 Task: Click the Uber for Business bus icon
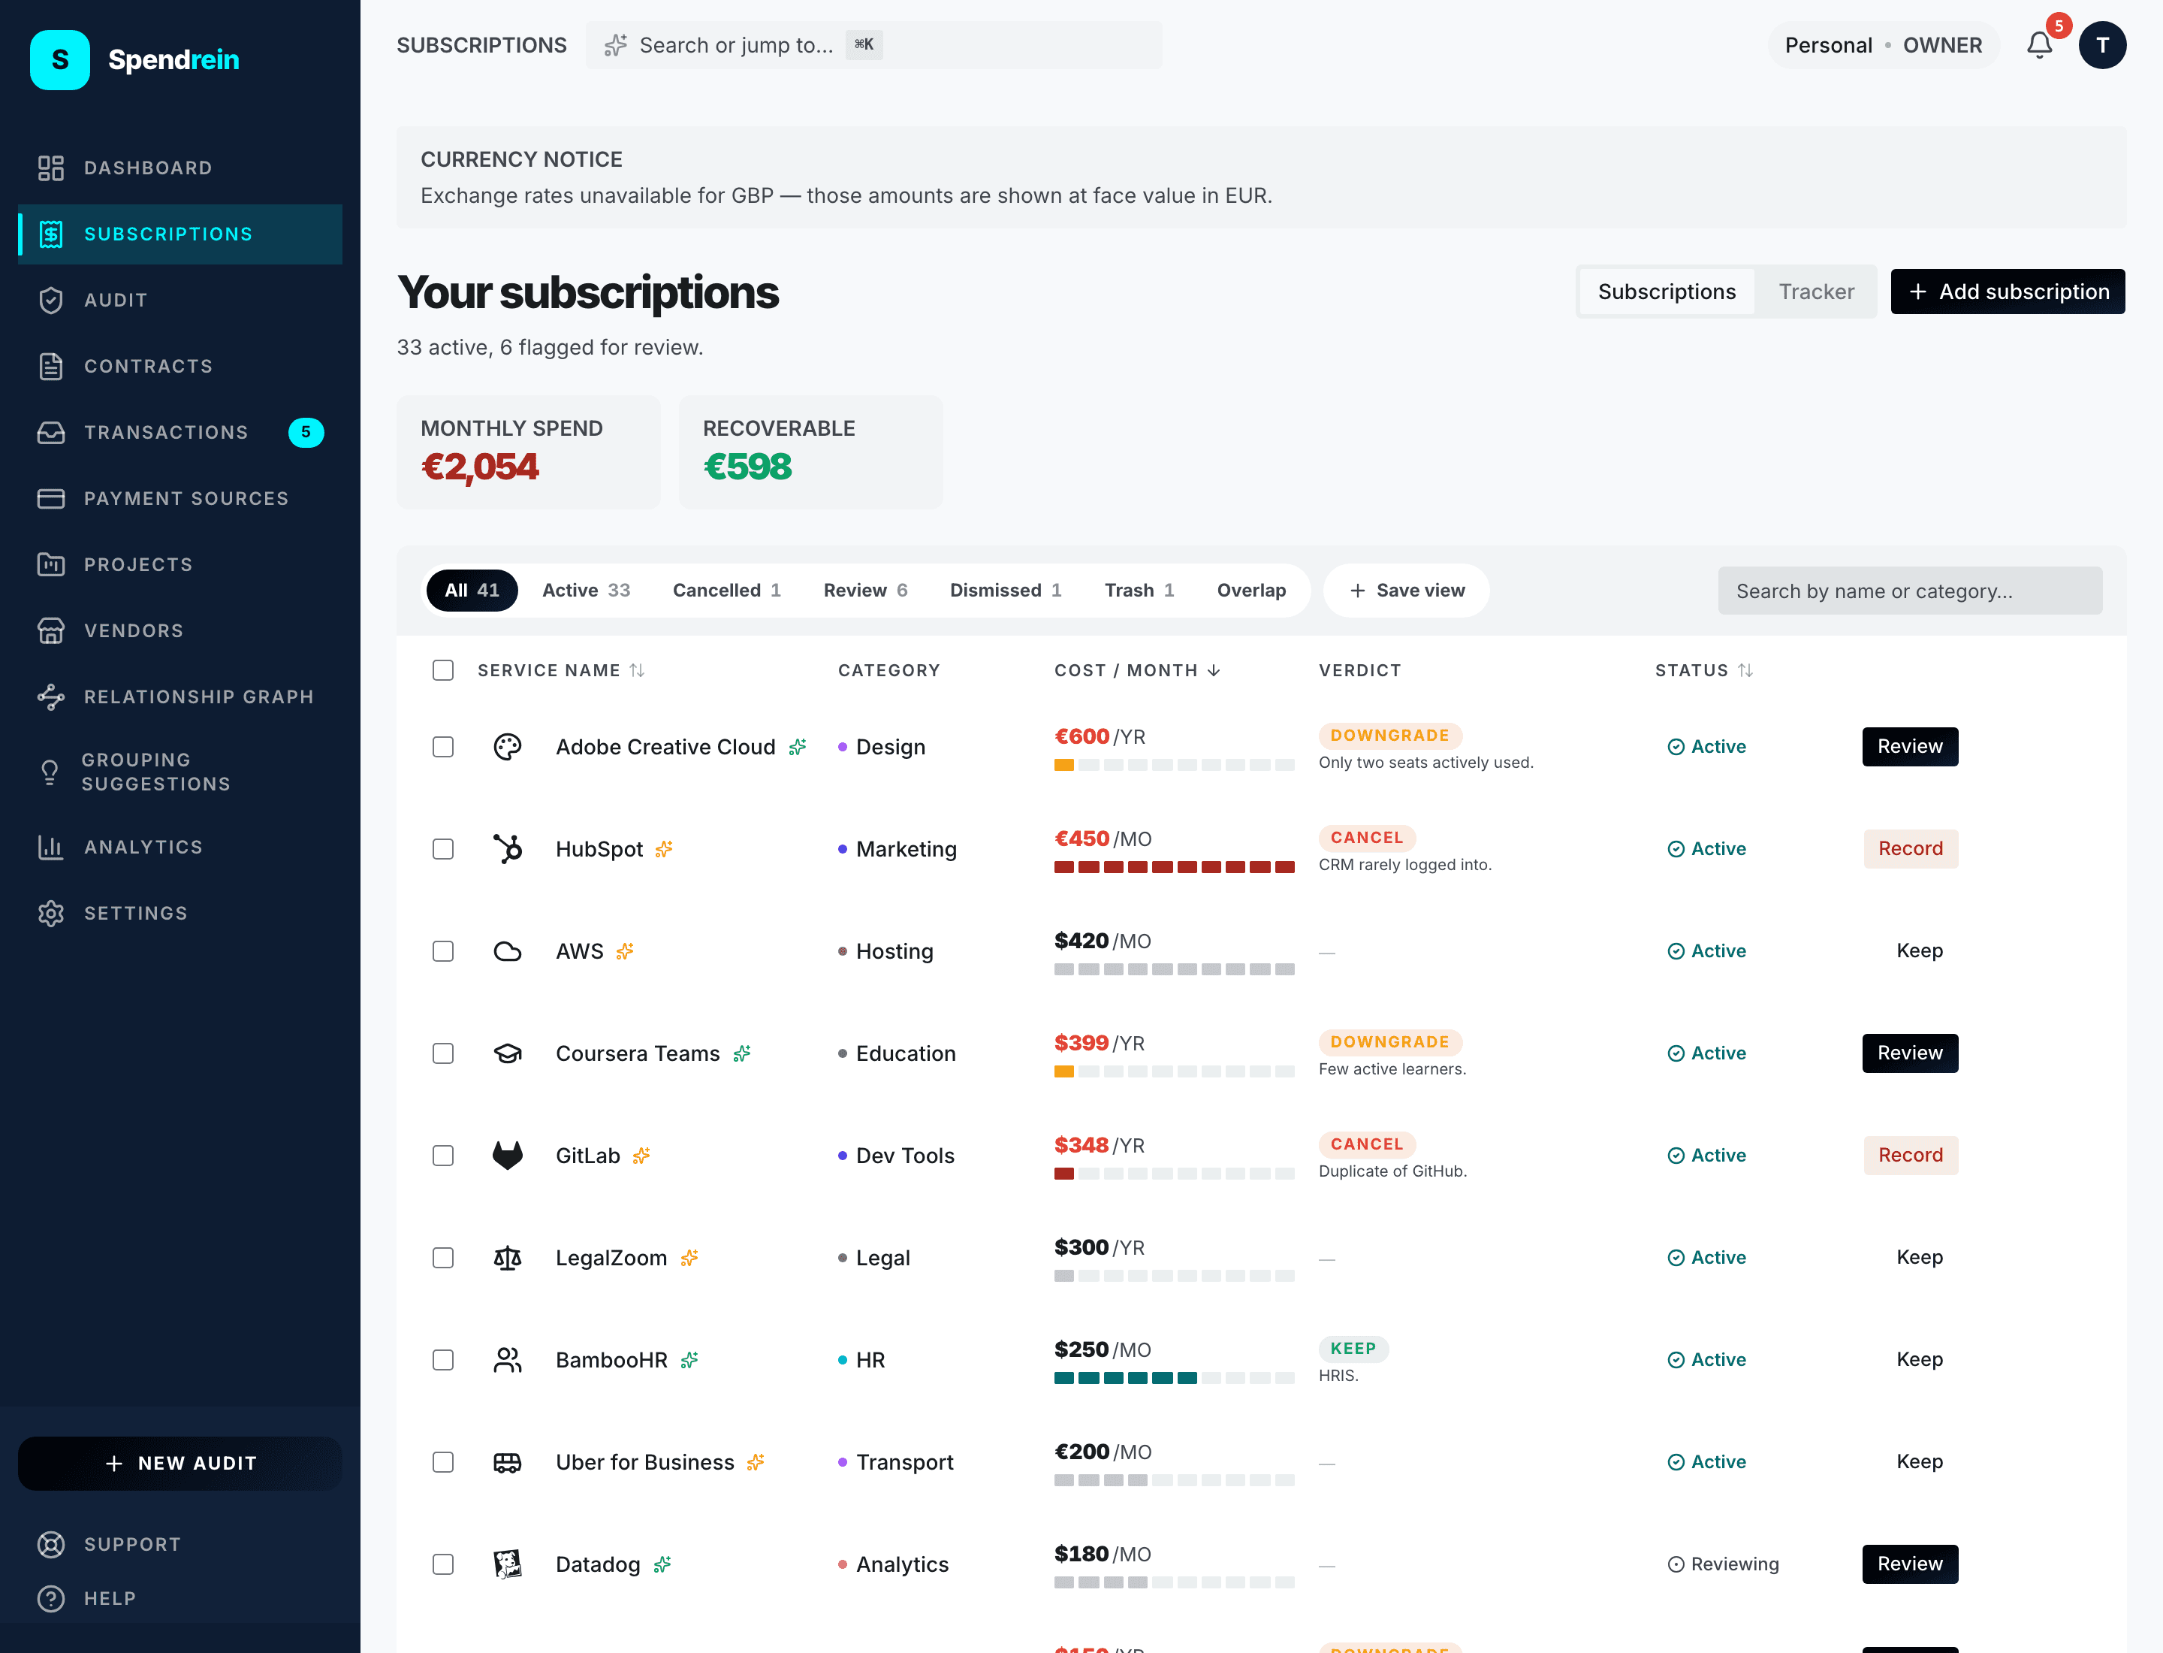508,1463
